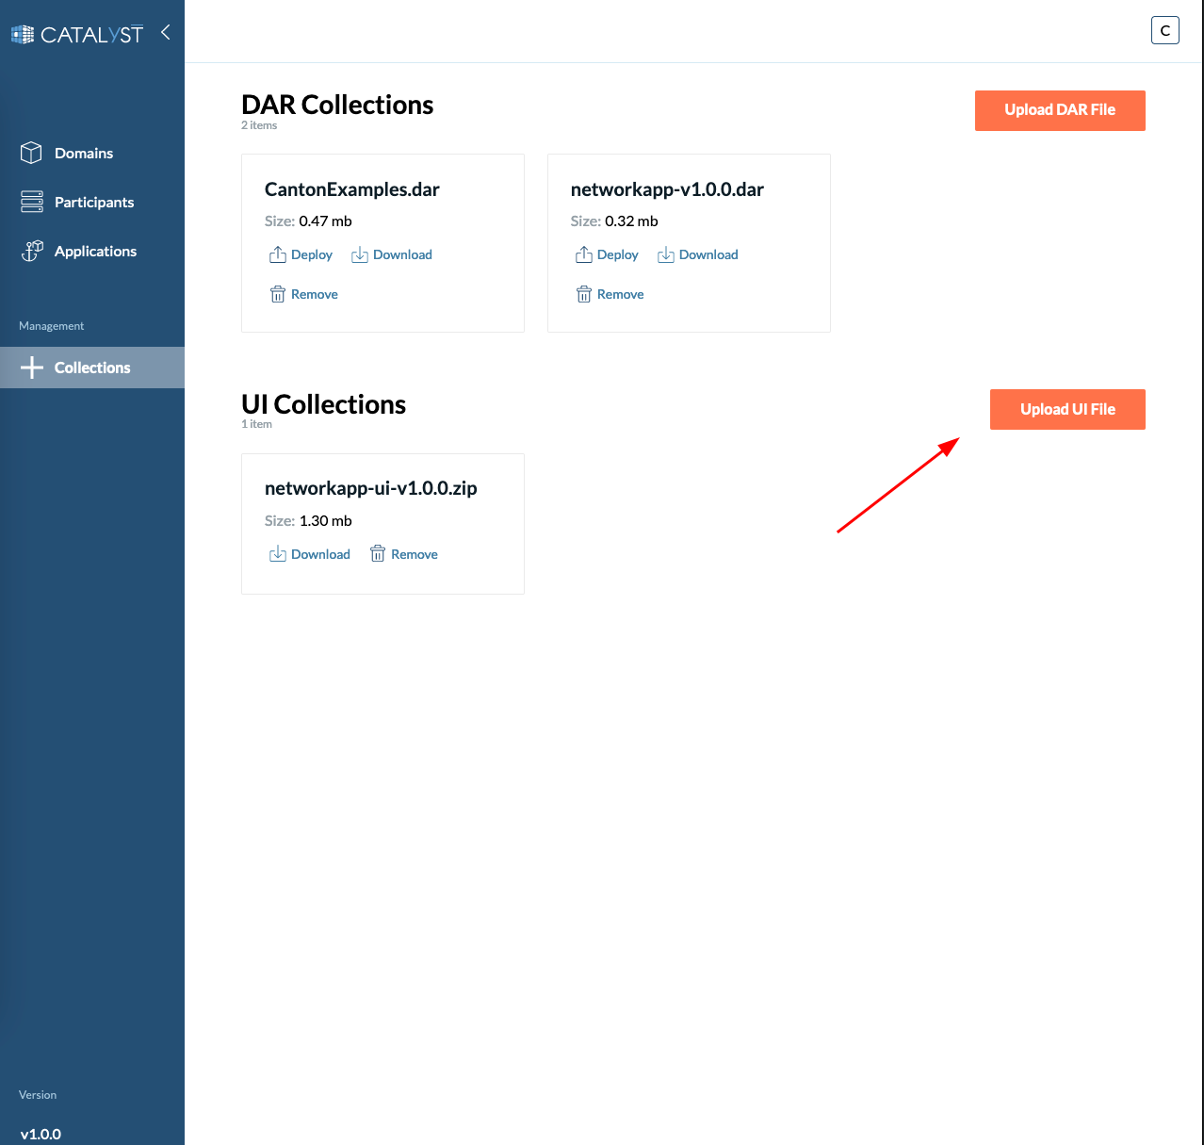Click the Upload DAR File button
This screenshot has height=1145, width=1204.
point(1059,110)
